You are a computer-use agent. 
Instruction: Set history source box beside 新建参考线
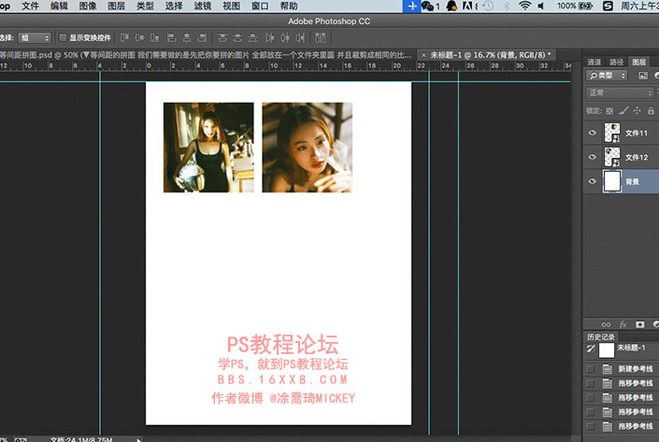click(591, 369)
